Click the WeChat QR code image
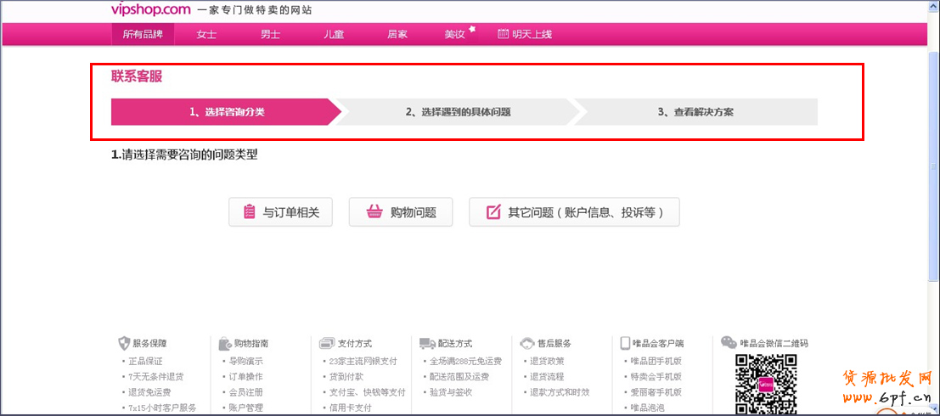The width and height of the screenshot is (940, 416). [x=765, y=382]
